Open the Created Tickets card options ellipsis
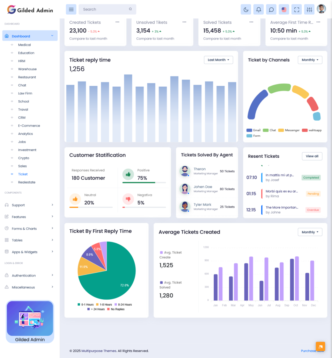 pyautogui.click(x=117, y=22)
